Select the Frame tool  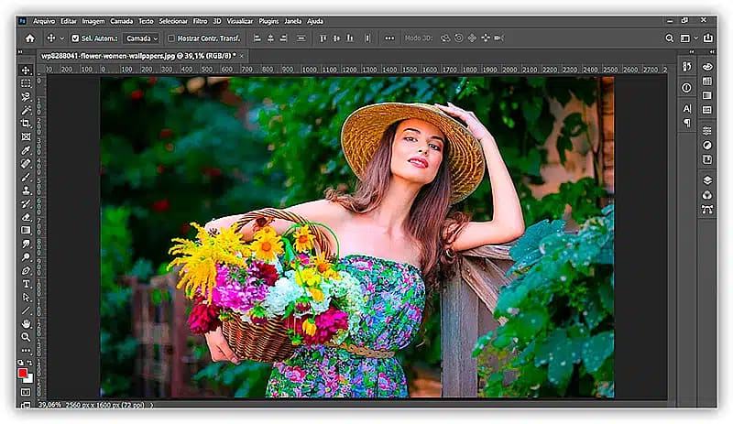pyautogui.click(x=26, y=137)
